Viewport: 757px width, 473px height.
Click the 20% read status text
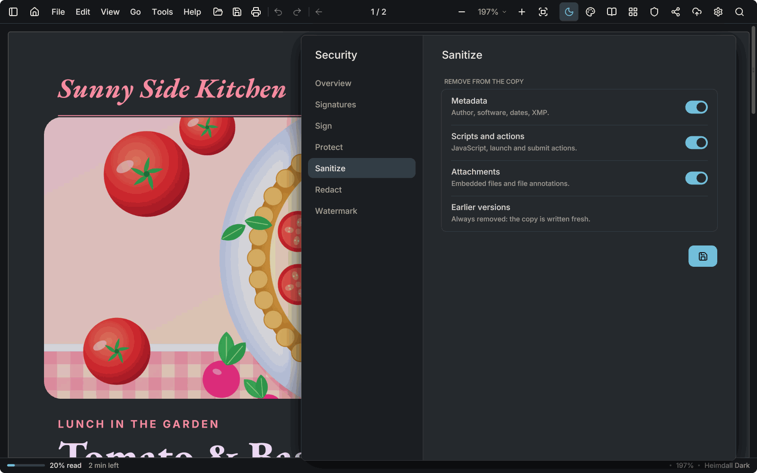pos(65,465)
